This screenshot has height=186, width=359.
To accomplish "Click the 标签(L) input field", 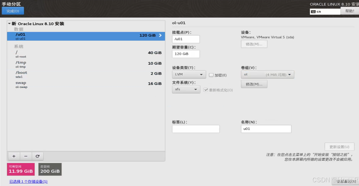I will (x=196, y=129).
